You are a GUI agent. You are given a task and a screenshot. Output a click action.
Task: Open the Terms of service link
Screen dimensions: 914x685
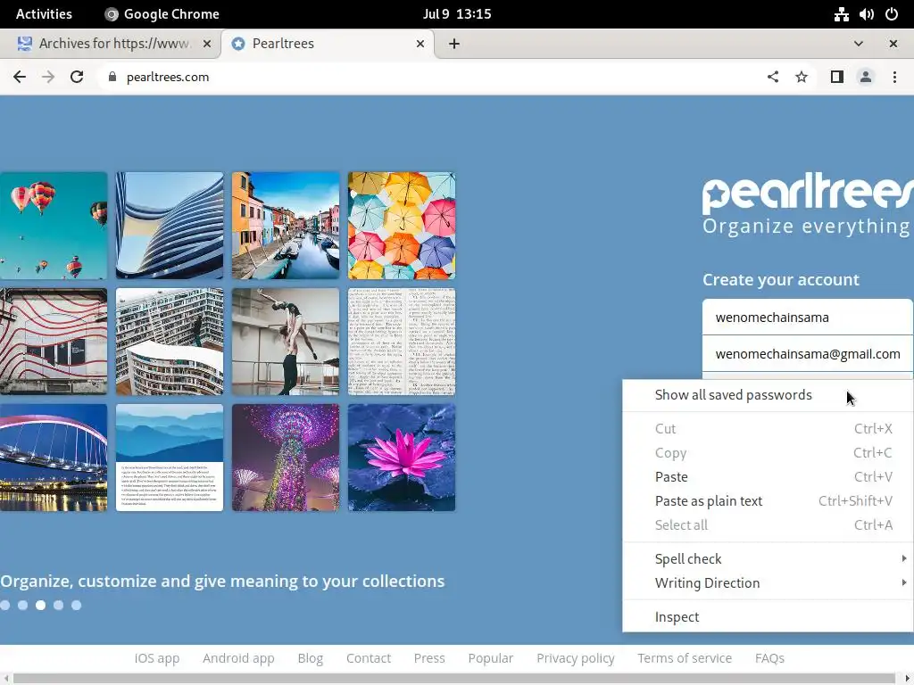(x=685, y=658)
